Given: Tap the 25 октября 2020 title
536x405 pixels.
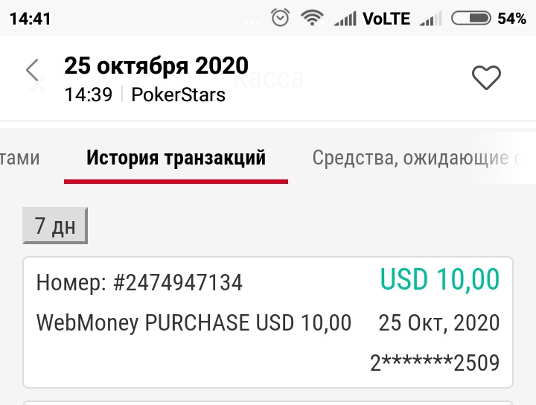Looking at the screenshot, I should point(156,66).
